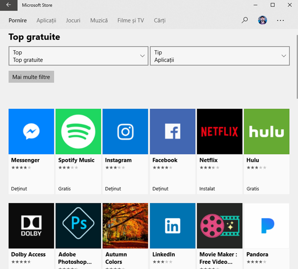Click the Facebook title text

tap(165, 160)
